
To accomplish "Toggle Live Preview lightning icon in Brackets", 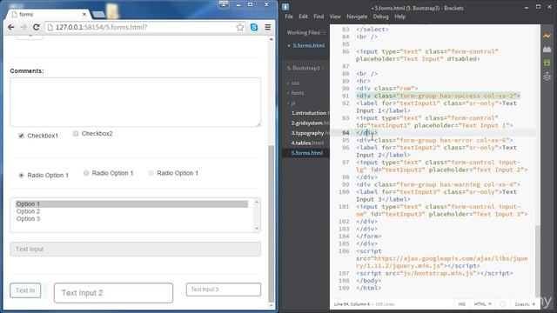I will [x=547, y=37].
